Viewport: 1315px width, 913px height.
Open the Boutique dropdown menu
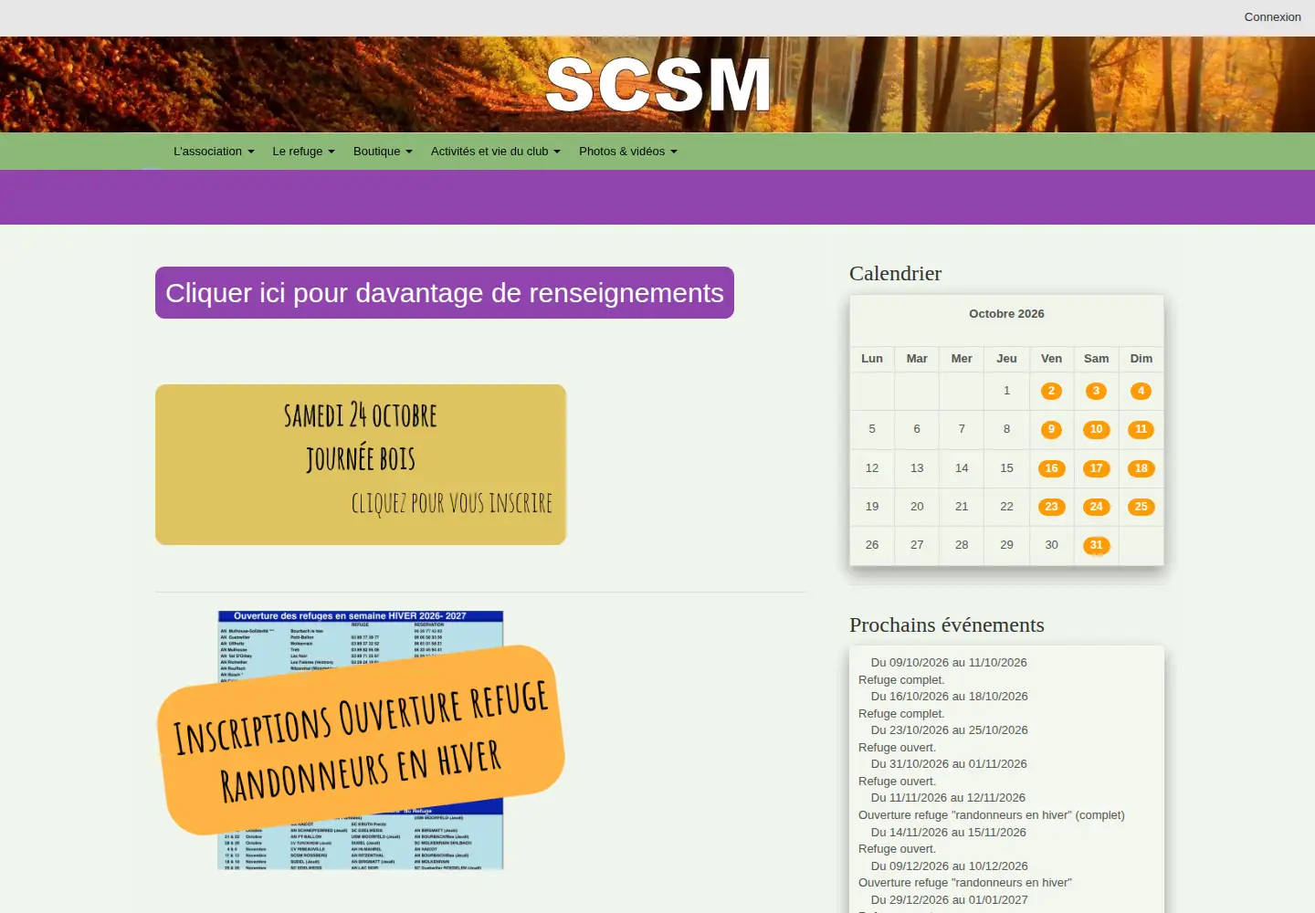pos(383,152)
